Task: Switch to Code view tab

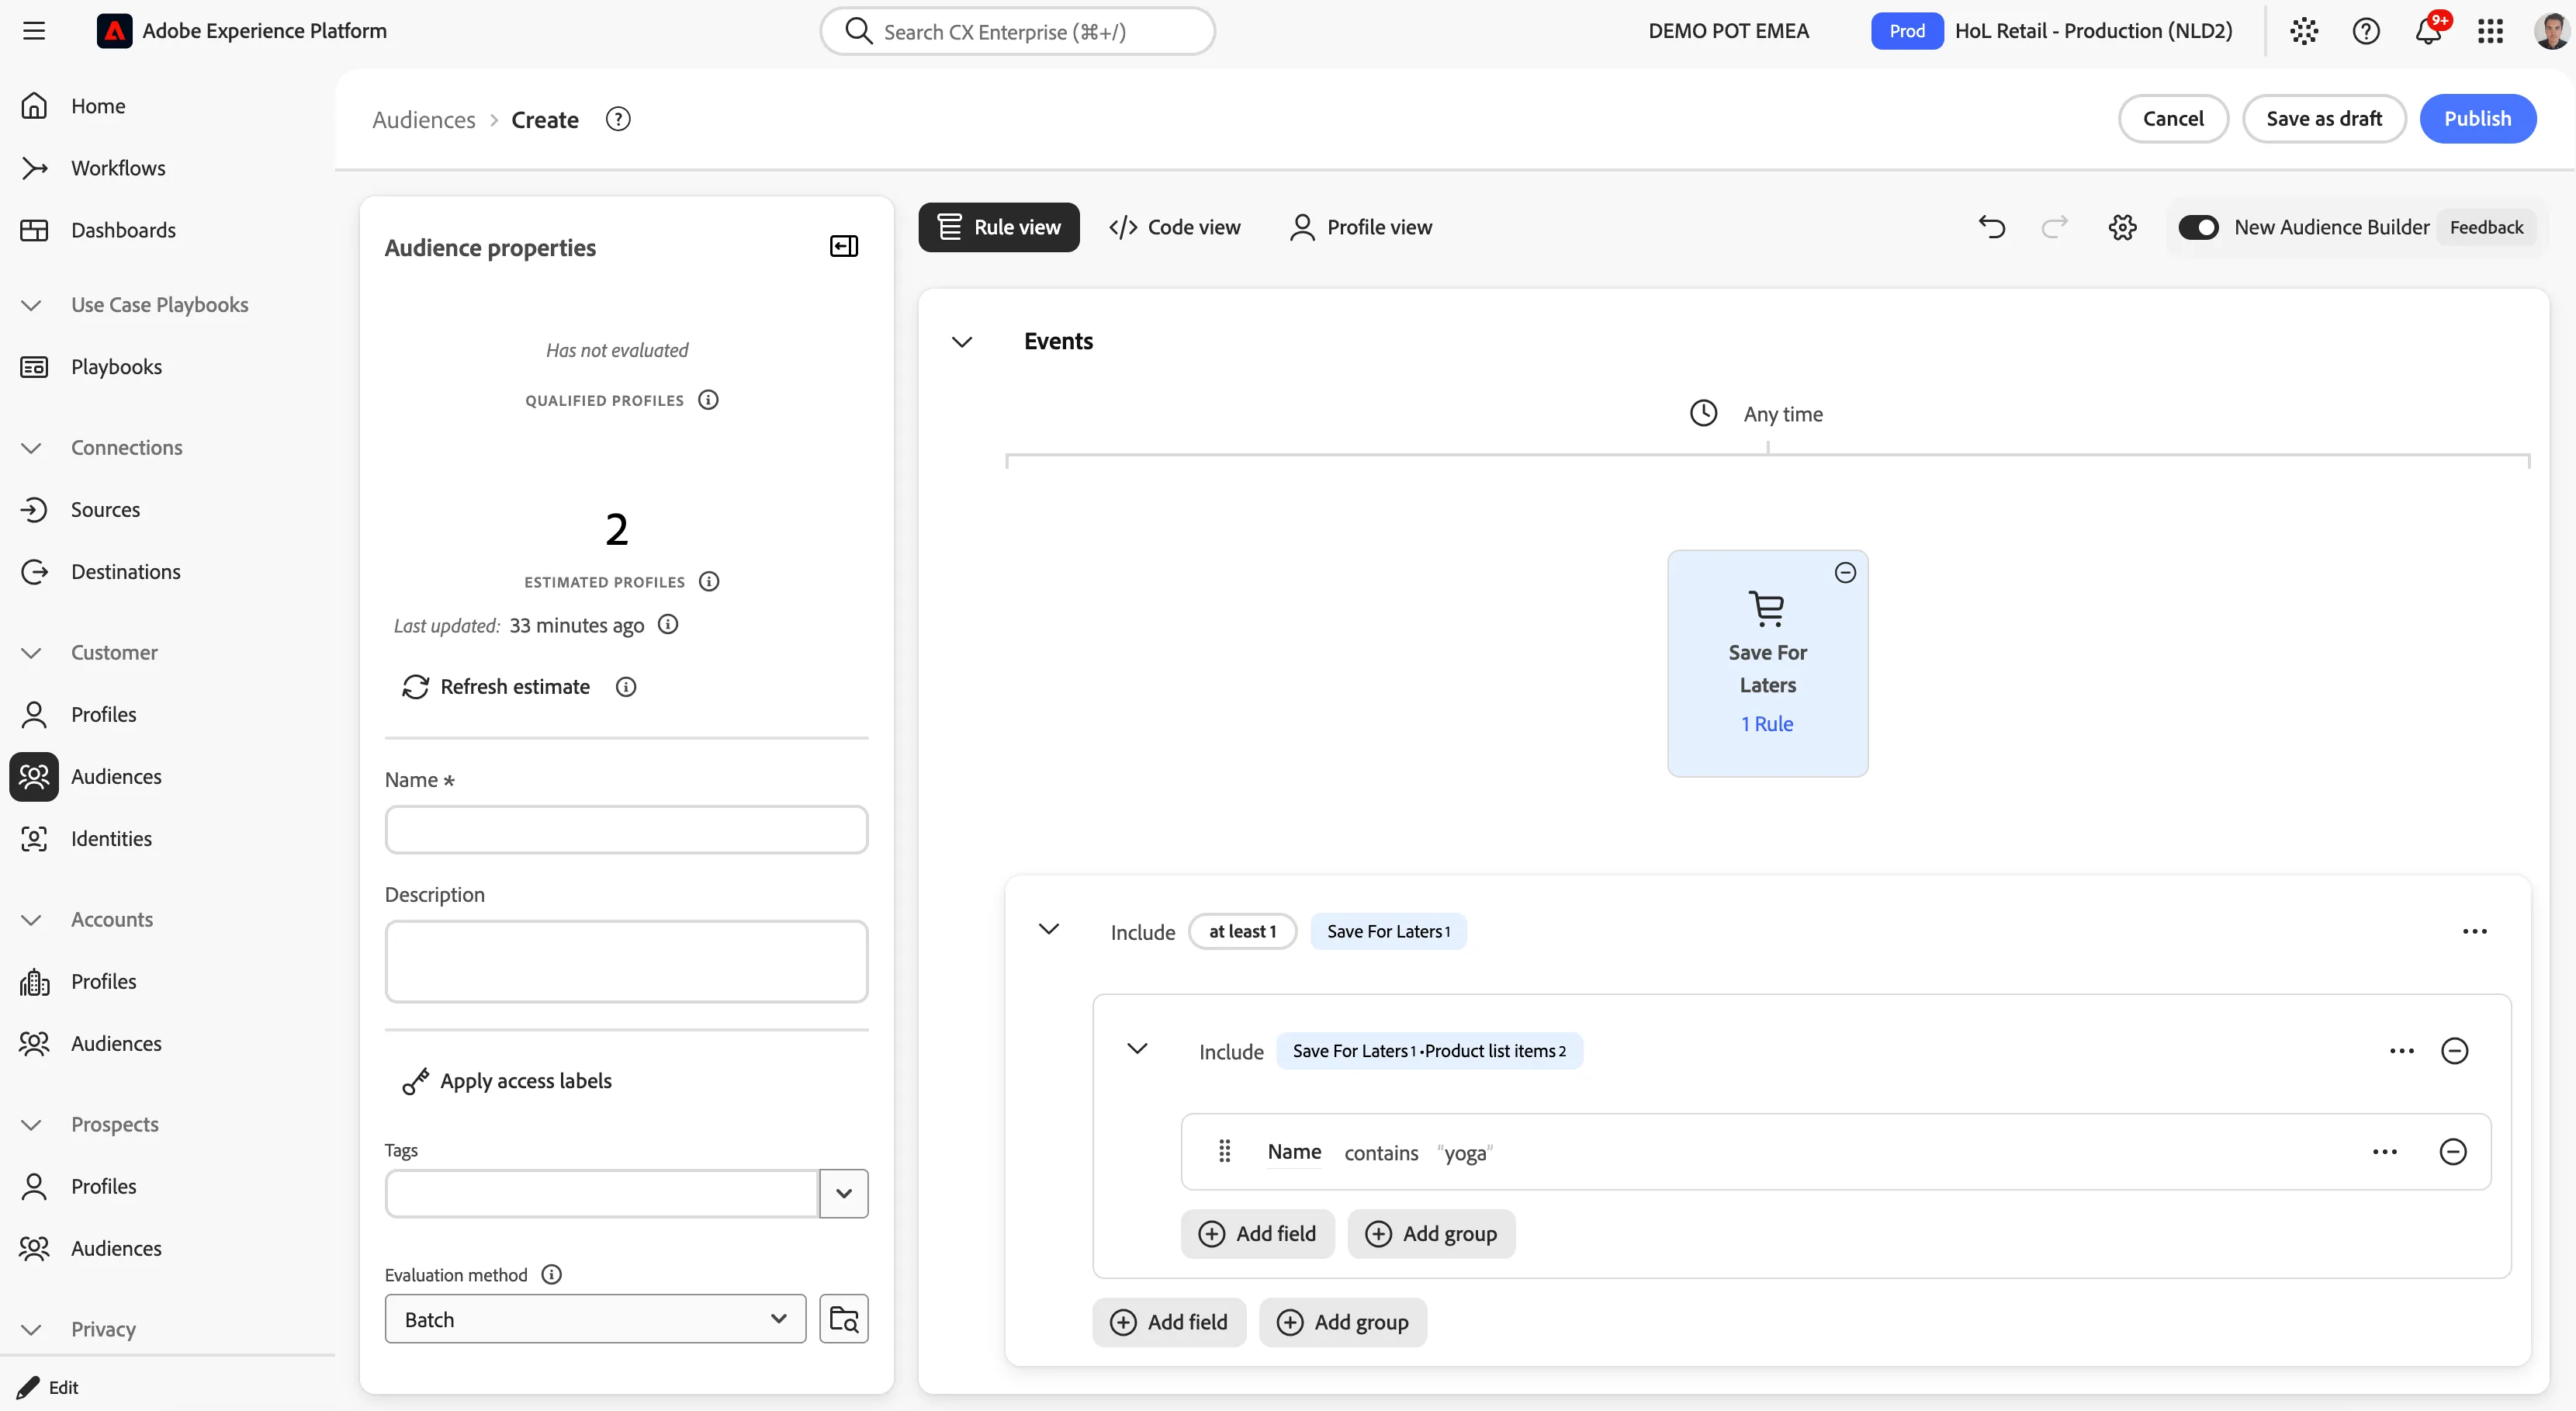Action: click(1174, 227)
